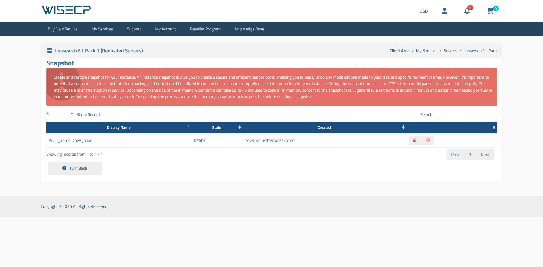
Task: Delete snapshot using red trash icon
Action: (415, 140)
